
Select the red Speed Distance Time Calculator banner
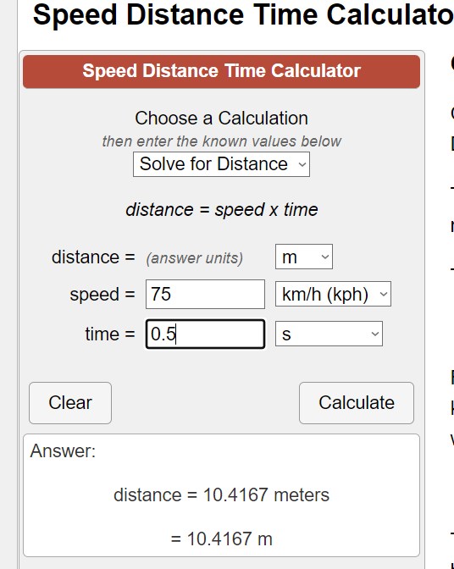click(221, 71)
